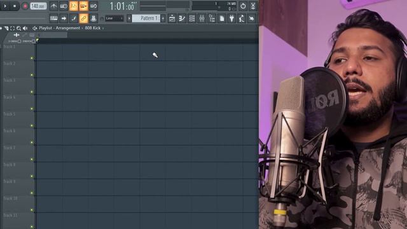
Task: Click the CPU and memory monitor panel
Action: point(214,6)
